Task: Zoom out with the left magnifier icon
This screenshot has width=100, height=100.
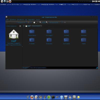Action: point(40,22)
